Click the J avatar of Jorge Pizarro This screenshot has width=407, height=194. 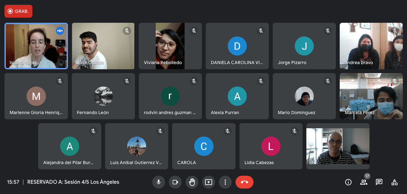click(304, 46)
